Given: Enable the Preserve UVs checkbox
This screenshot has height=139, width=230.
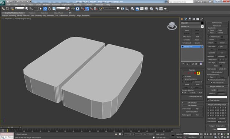Looking at the screenshot, I should pos(209,36).
